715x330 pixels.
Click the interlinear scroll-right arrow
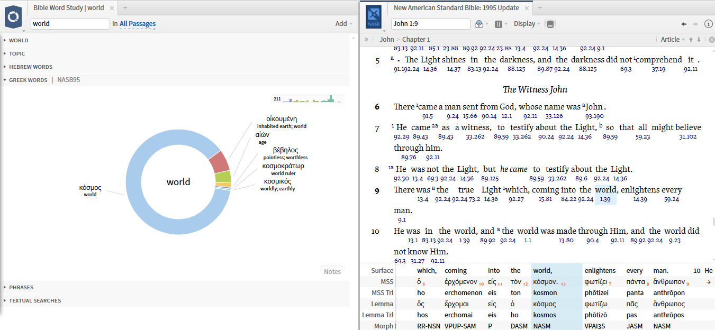pos(708,282)
